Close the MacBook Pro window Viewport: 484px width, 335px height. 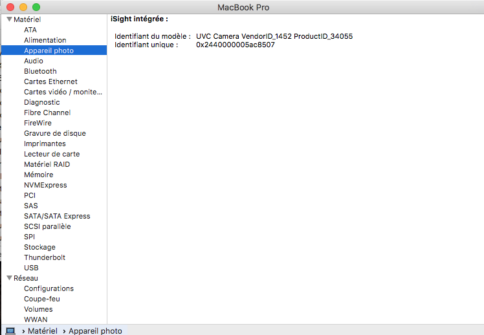(10, 7)
